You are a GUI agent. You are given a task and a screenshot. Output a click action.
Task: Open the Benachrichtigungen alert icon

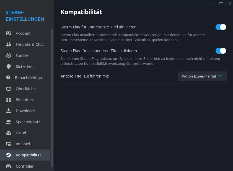point(8,78)
